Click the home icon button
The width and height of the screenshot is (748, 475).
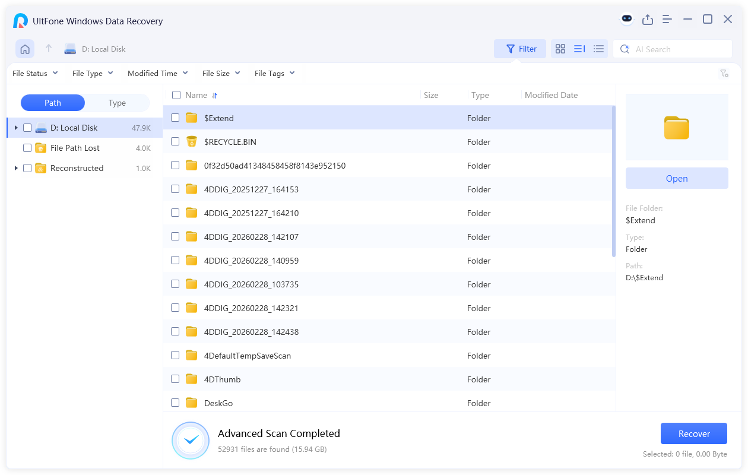25,49
